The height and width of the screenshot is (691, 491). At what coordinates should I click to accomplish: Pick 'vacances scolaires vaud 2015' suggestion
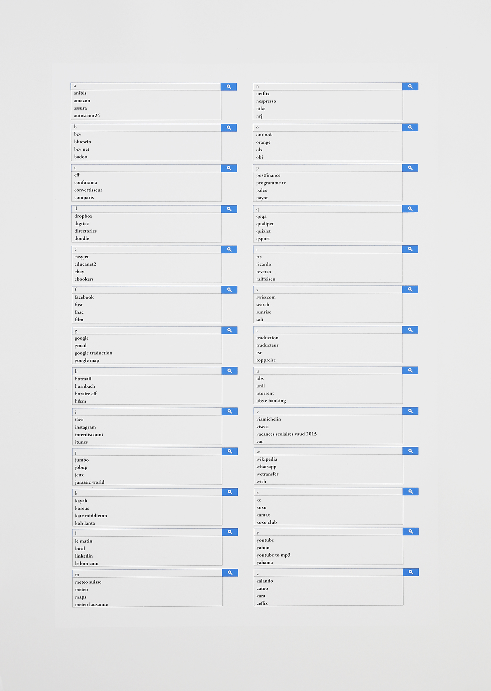point(286,434)
